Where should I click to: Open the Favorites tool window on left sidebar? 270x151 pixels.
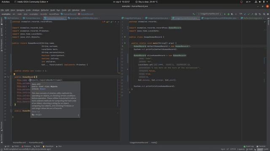(x=2, y=138)
